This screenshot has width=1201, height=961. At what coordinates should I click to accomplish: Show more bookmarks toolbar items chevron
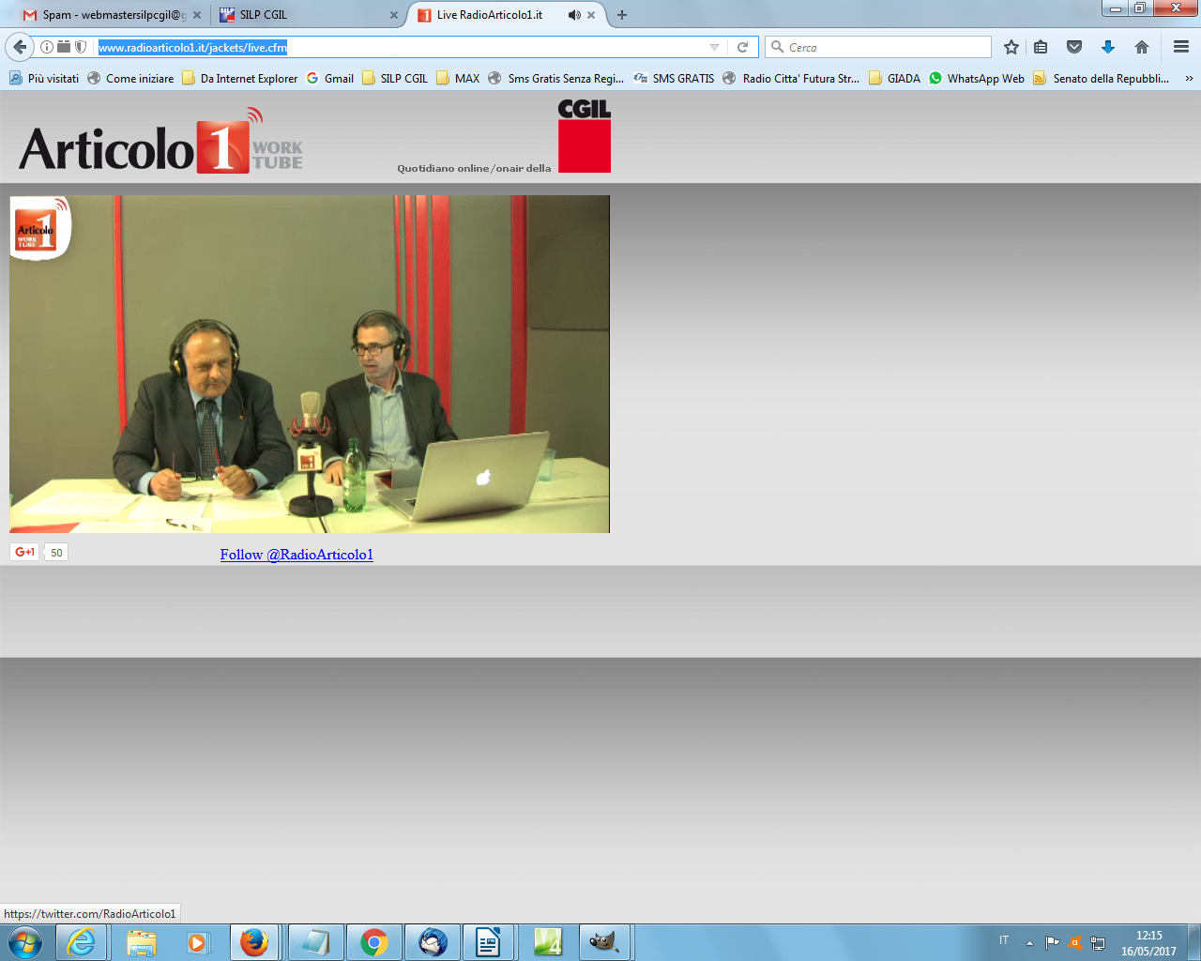tap(1189, 79)
